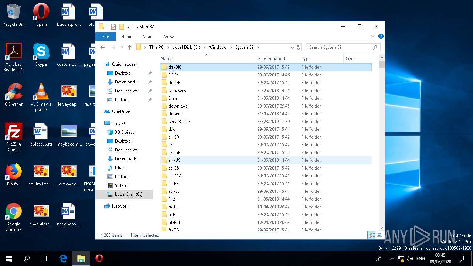Expand the breadcrumb arrow after Windows

231,47
